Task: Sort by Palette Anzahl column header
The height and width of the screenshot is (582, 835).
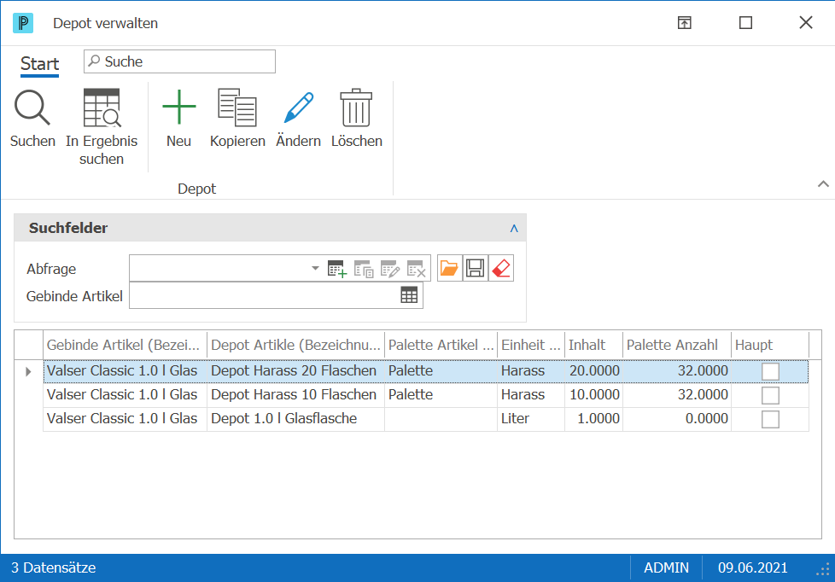Action: tap(677, 345)
